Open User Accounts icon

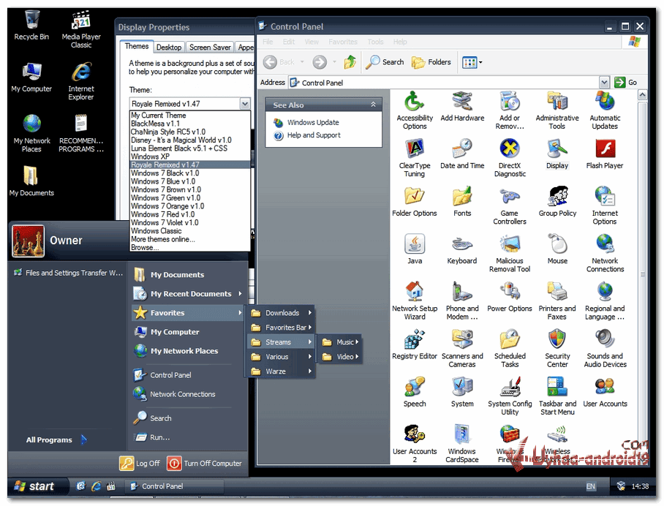[x=605, y=393]
